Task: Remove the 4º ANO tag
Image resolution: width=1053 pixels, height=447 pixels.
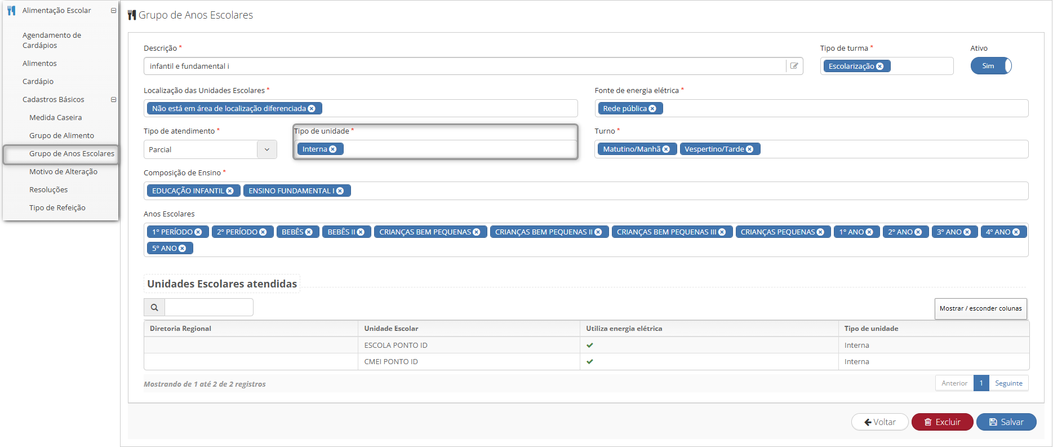Action: pyautogui.click(x=1016, y=232)
